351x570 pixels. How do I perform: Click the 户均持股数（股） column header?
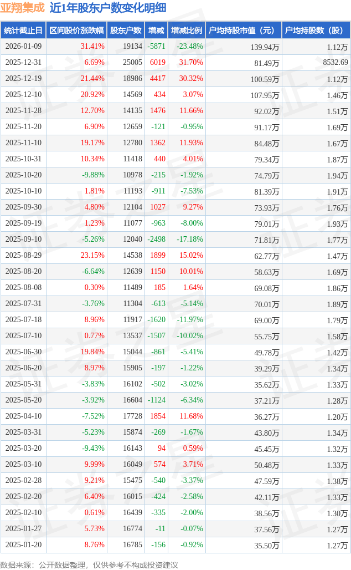(x=316, y=30)
